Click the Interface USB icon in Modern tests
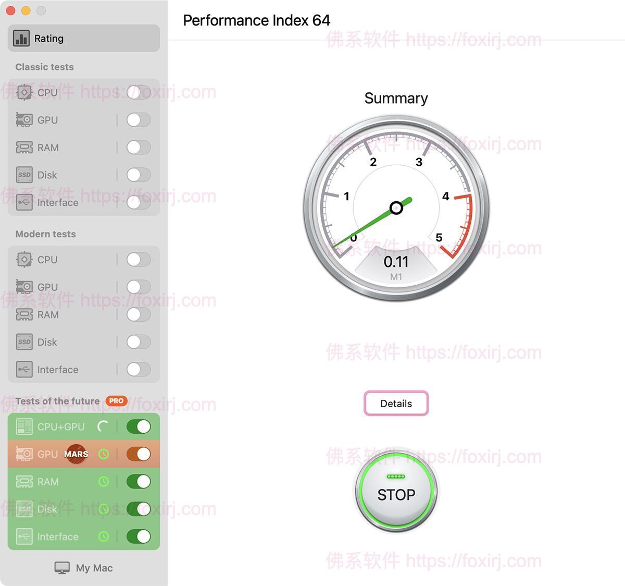Screen dimensions: 625x586 click(x=24, y=369)
